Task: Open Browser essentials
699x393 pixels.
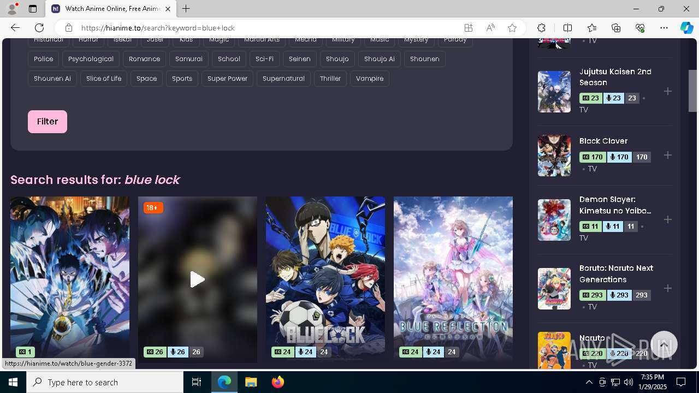Action: click(x=640, y=28)
